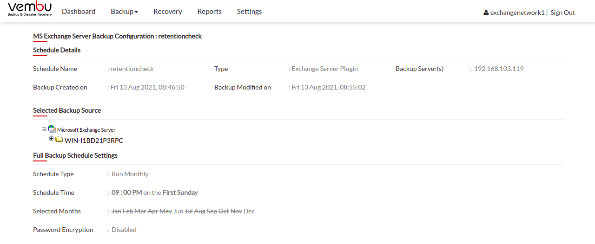Viewport: 595px width, 244px height.
Task: Click the Microsoft Exchange Server globe icon
Action: (x=52, y=129)
